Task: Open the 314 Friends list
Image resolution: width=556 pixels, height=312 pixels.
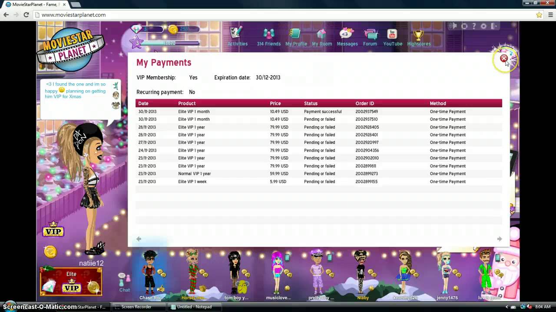Action: tap(268, 36)
